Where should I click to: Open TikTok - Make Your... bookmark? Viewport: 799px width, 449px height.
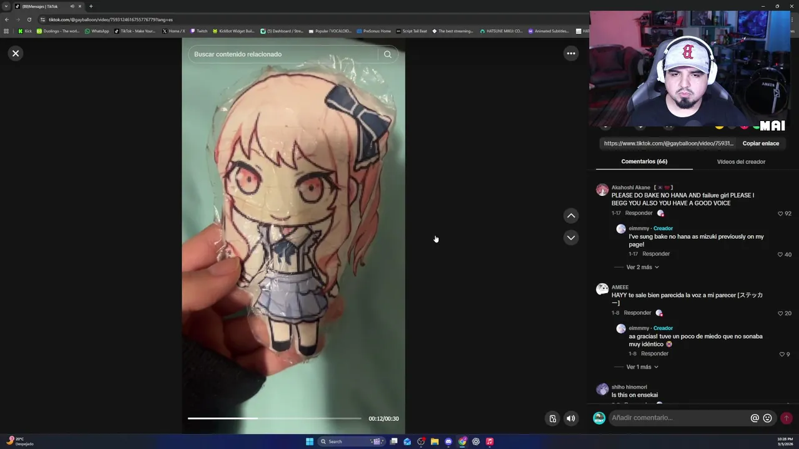(x=135, y=31)
